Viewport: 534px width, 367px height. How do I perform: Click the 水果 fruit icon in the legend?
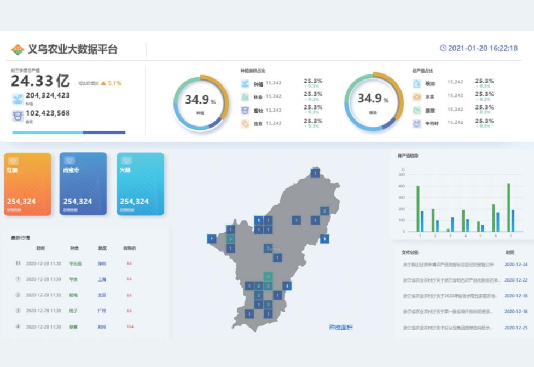[416, 96]
